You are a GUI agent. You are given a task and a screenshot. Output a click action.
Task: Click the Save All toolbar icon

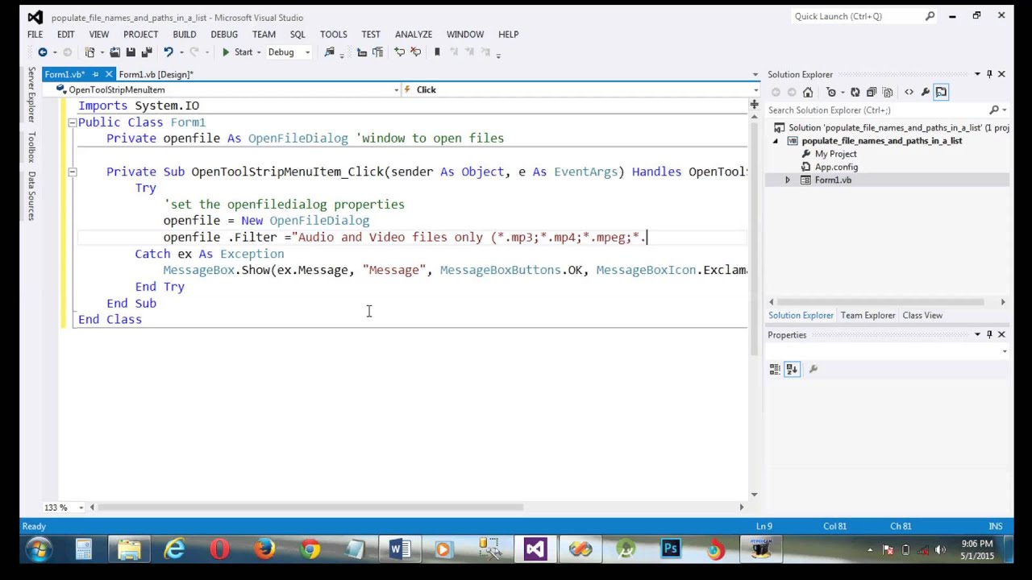tap(147, 52)
